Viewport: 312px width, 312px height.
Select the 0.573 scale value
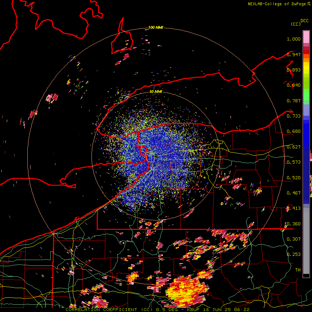[294, 162]
